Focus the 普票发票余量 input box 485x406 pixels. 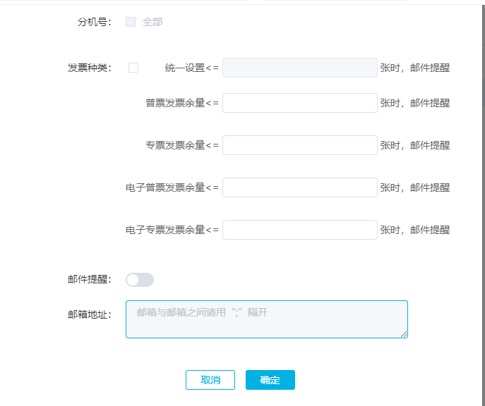(x=300, y=103)
